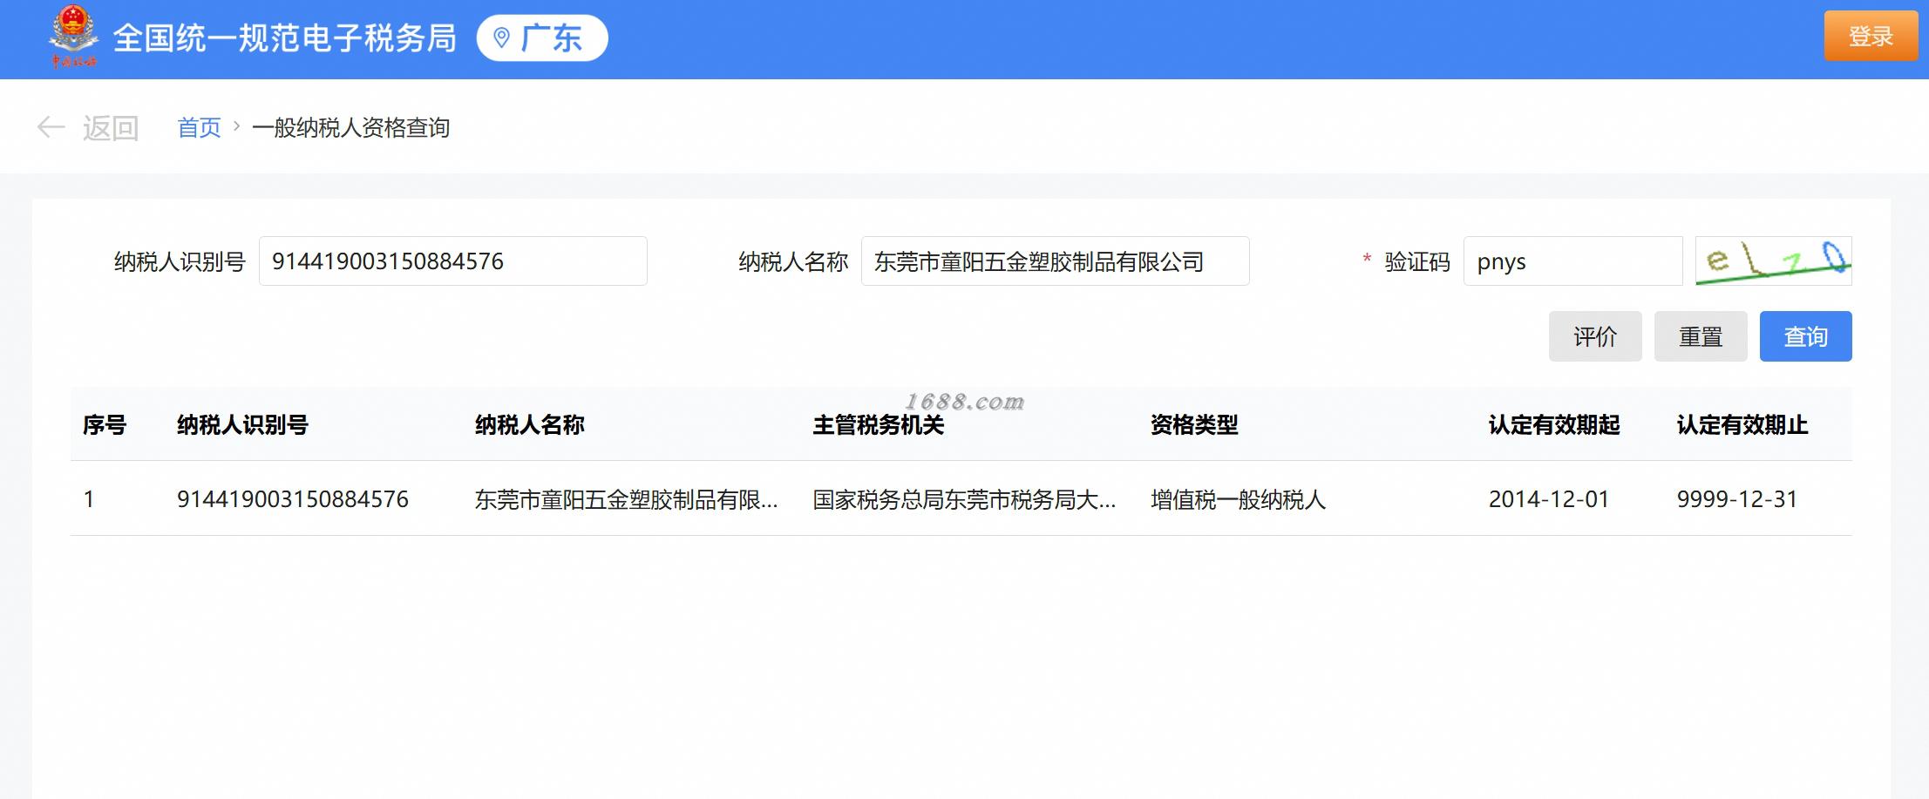Click the back arrow icon
The width and height of the screenshot is (1929, 799).
(51, 128)
